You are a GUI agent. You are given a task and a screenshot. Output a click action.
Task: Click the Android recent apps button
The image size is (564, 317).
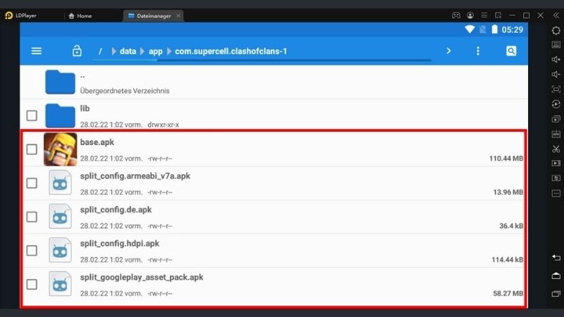point(556,294)
